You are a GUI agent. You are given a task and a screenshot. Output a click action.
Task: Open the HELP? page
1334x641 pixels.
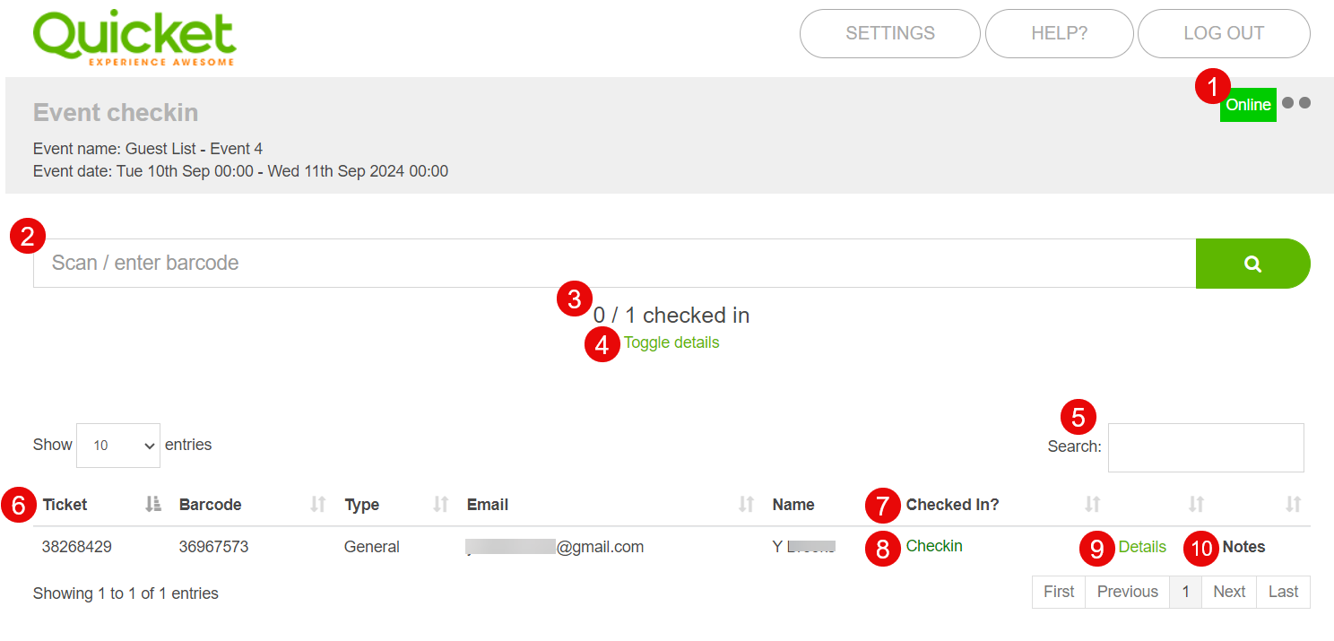[x=1060, y=33]
